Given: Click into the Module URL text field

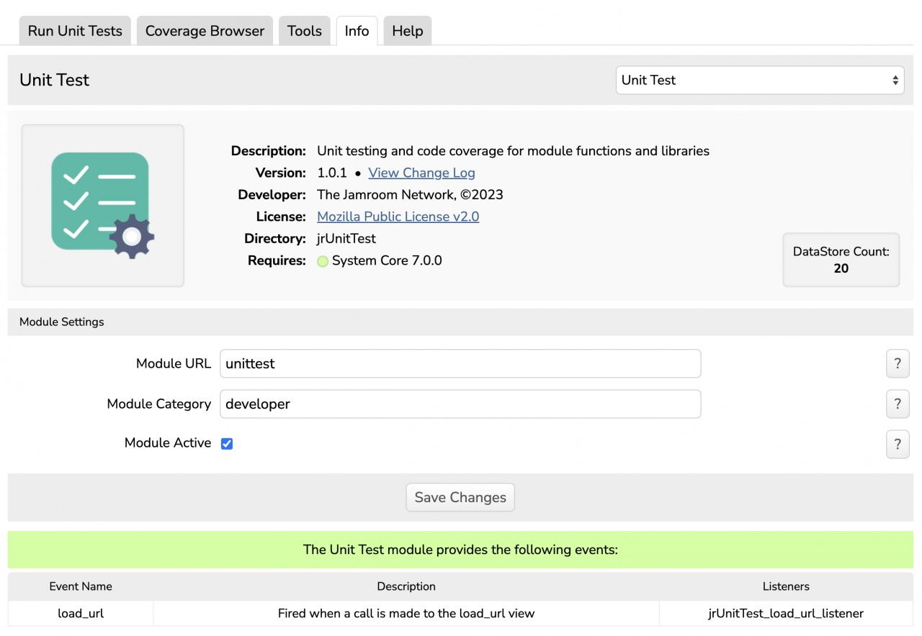Looking at the screenshot, I should 460,363.
